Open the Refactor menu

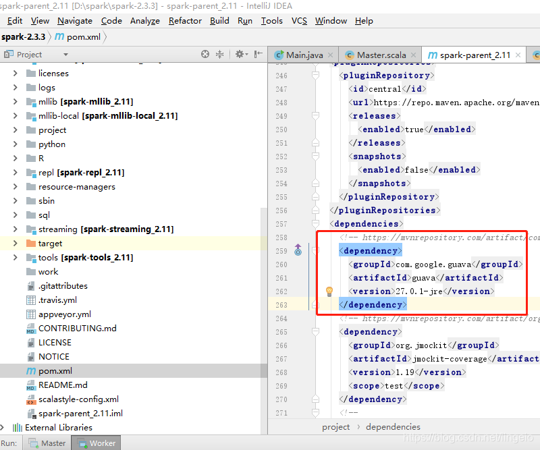(185, 21)
